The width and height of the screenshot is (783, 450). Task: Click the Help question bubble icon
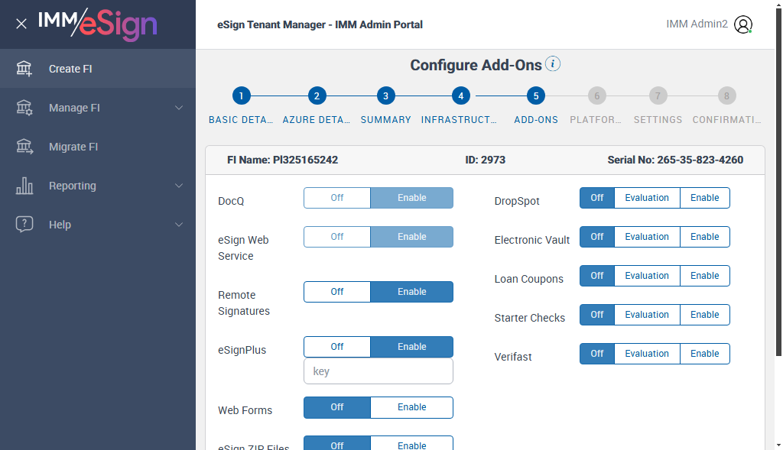pyautogui.click(x=24, y=224)
